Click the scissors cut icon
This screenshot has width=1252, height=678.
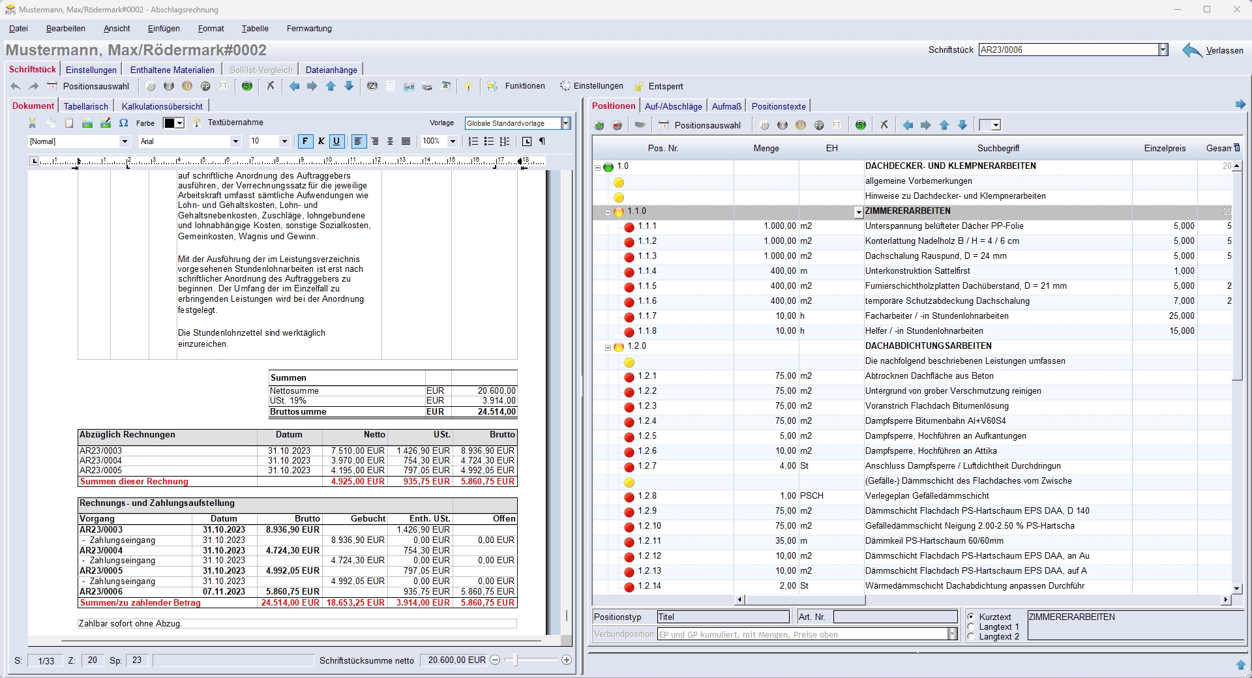pyautogui.click(x=33, y=123)
